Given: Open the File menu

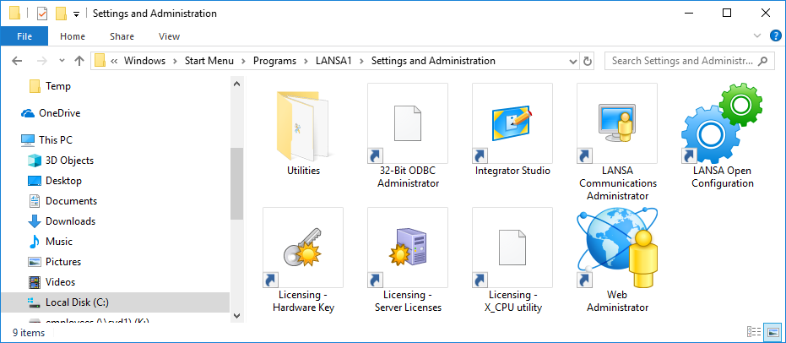Looking at the screenshot, I should pyautogui.click(x=24, y=36).
